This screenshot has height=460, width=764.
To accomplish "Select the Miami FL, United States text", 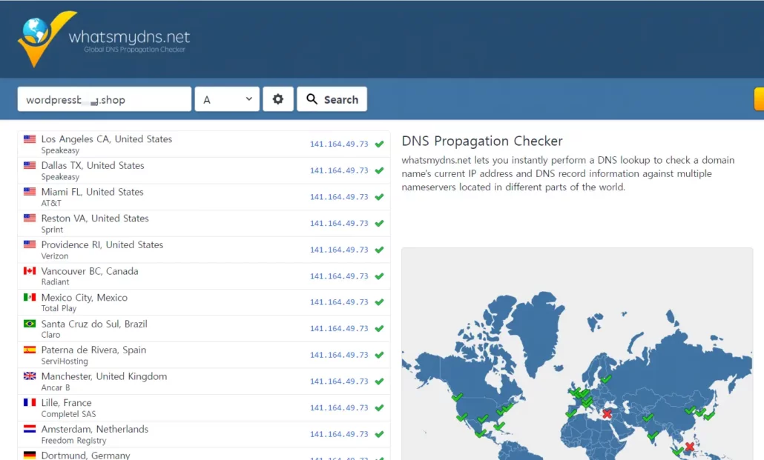I will click(x=93, y=192).
